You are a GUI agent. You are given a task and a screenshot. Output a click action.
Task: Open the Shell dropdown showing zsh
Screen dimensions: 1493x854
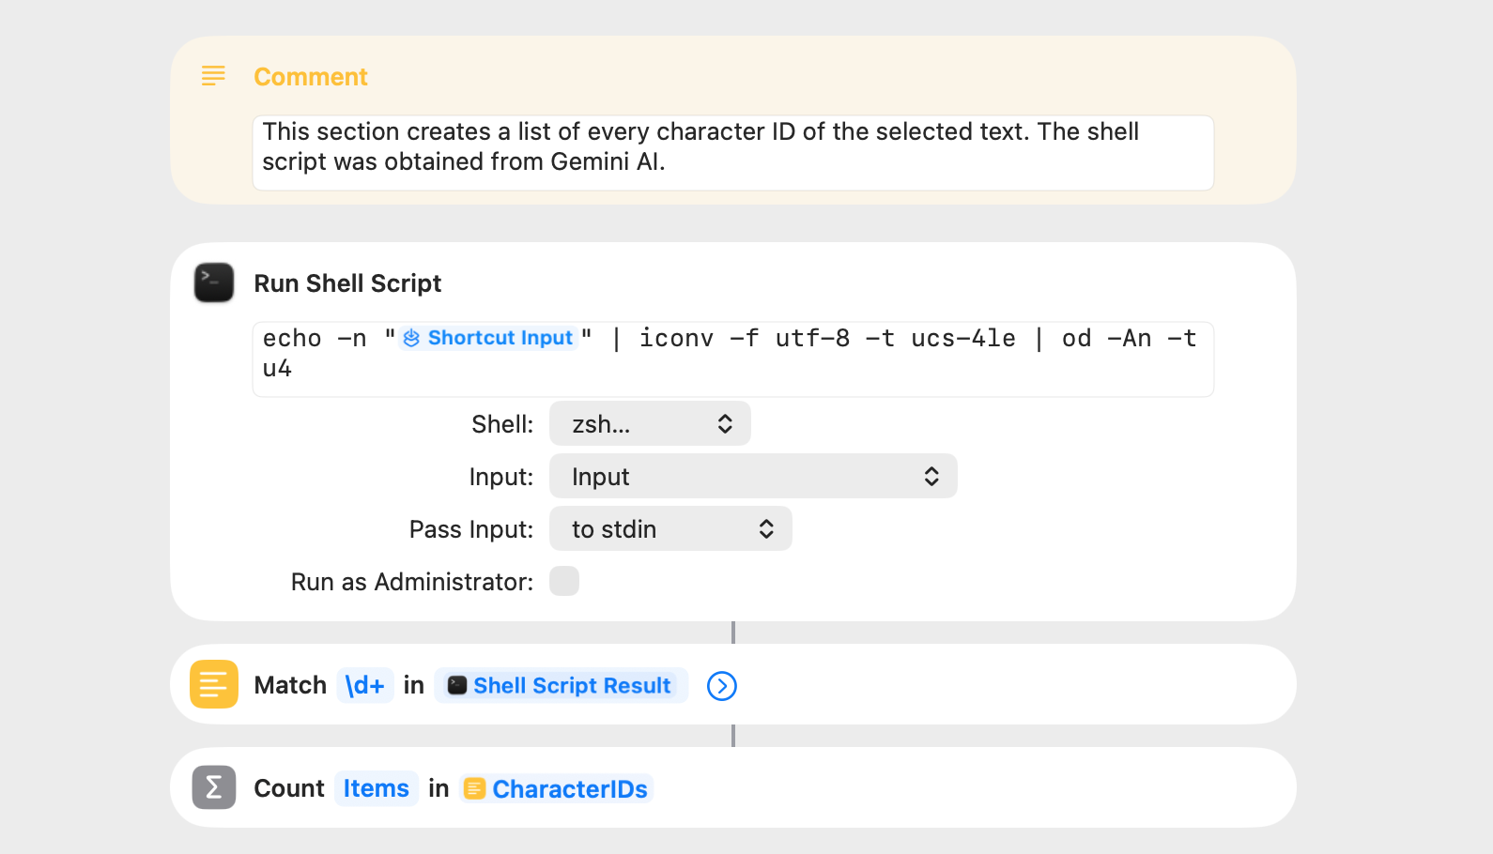[x=650, y=424]
